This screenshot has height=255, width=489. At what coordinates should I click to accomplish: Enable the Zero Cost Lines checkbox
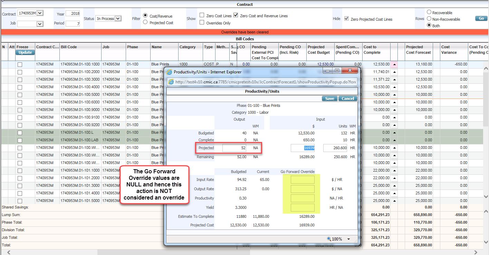(202, 16)
